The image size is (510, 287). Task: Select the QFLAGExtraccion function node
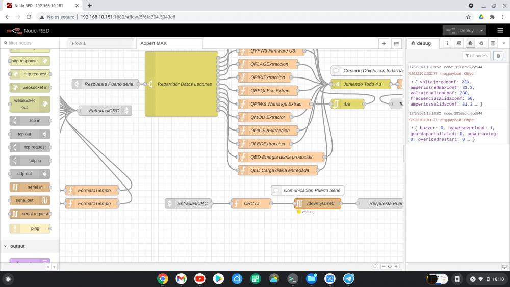[x=268, y=64]
